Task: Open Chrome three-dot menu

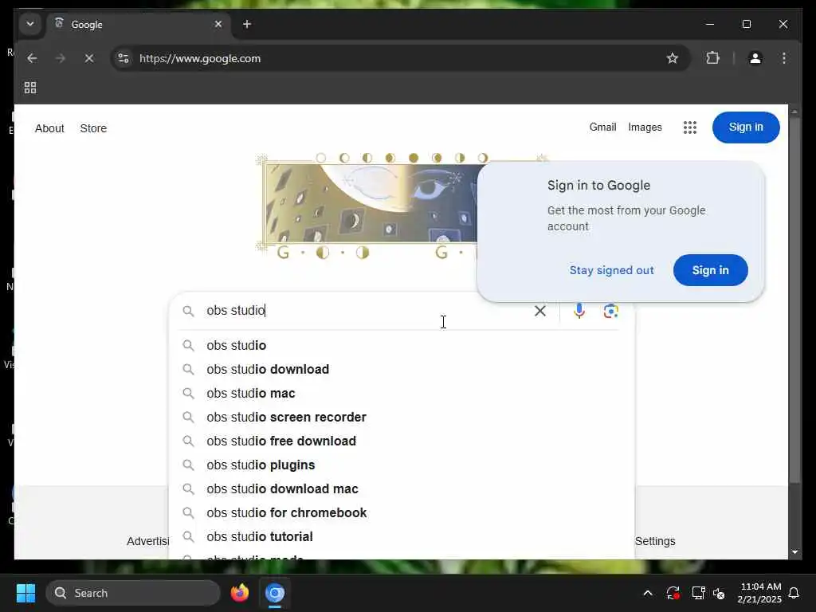Action: [784, 58]
